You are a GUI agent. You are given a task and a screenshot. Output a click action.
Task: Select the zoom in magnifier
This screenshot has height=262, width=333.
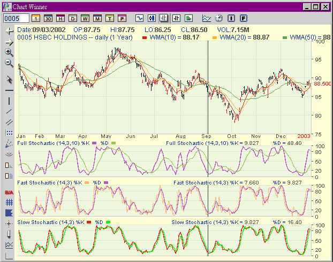click(x=9, y=52)
